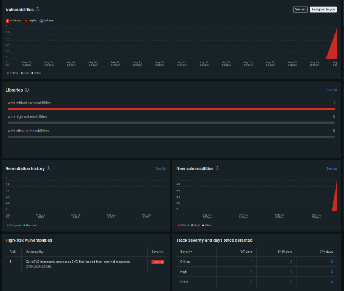Open Vulnerabilities See list button
The image size is (344, 291).
pos(300,10)
